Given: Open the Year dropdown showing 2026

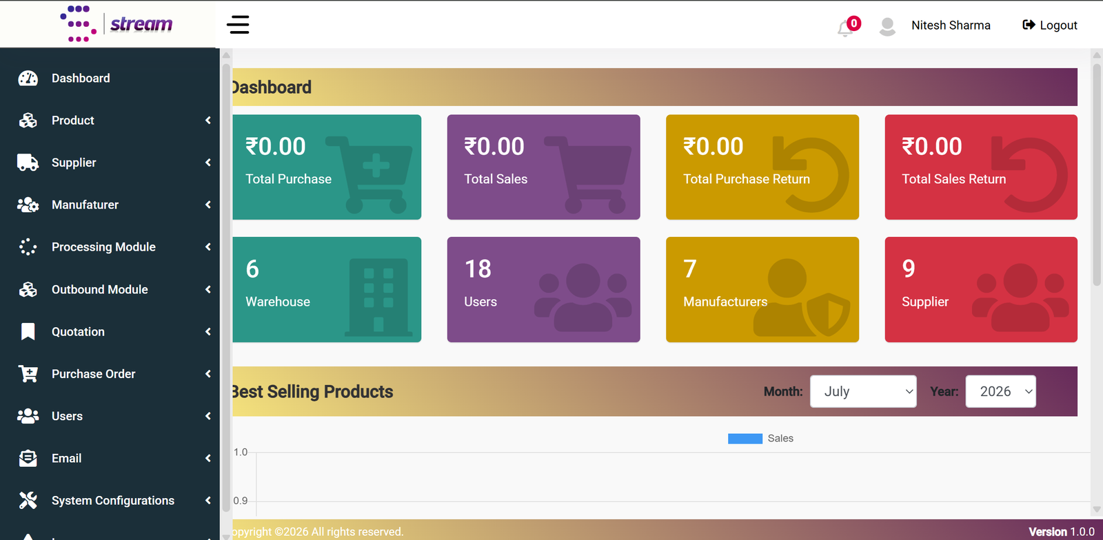Looking at the screenshot, I should [1000, 391].
